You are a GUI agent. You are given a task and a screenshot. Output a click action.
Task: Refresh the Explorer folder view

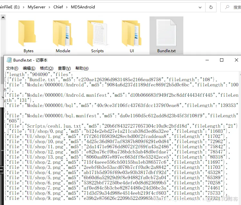211,7
